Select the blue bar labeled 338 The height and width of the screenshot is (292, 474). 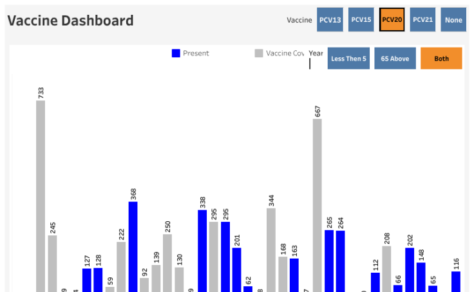[202, 251]
